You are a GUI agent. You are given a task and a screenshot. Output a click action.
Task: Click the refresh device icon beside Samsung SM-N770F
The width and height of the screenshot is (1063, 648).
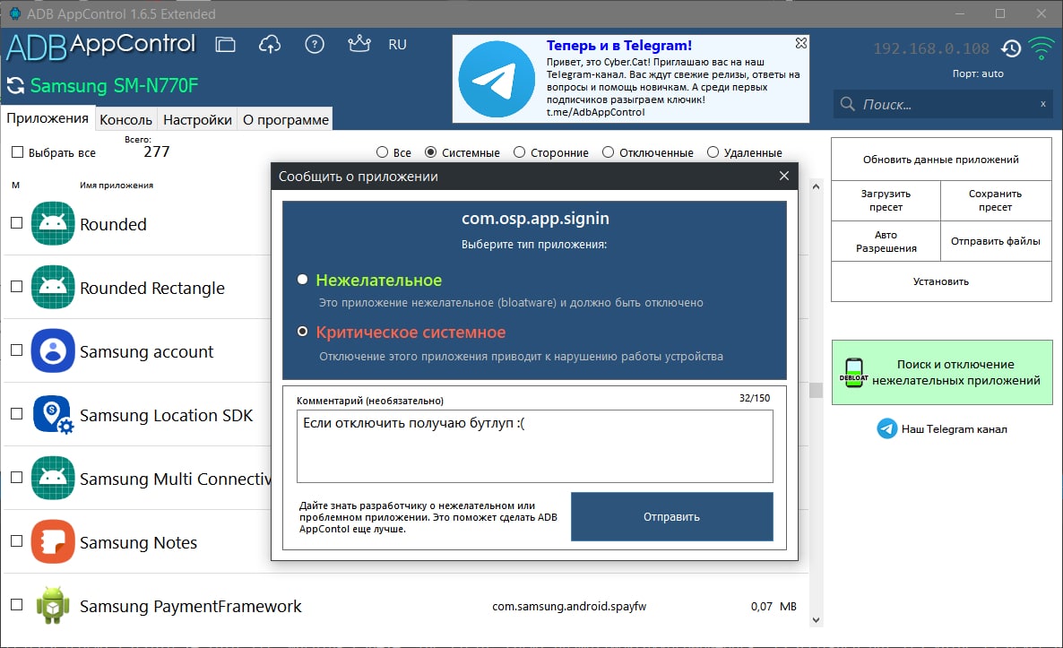15,85
